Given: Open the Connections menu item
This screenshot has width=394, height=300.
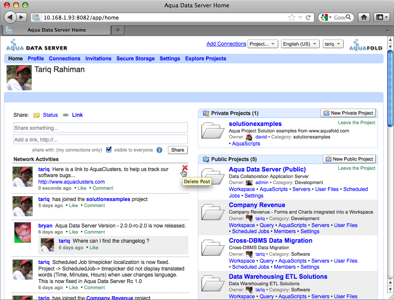Looking at the screenshot, I should coord(64,59).
